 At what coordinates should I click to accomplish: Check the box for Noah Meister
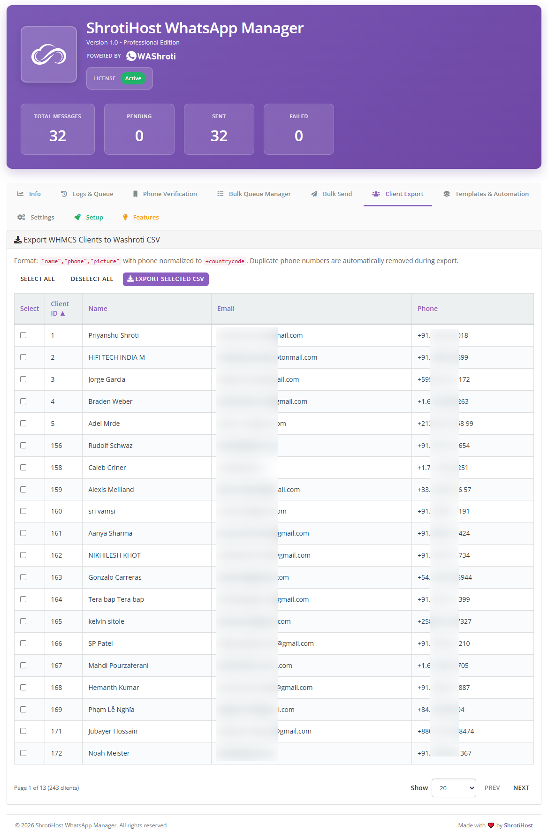(x=23, y=753)
